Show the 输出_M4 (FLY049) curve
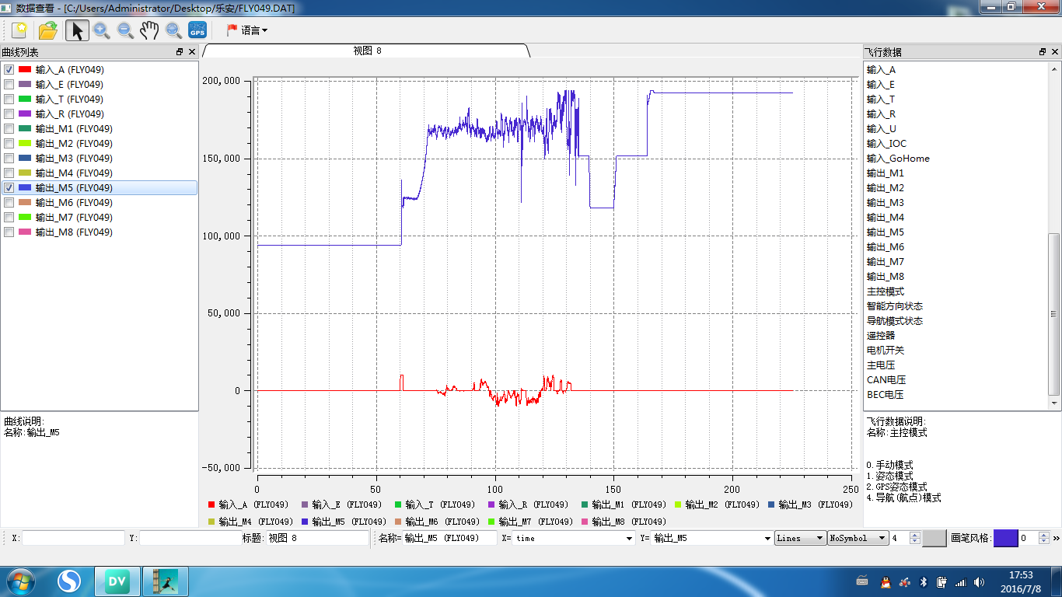The width and height of the screenshot is (1062, 597). click(9, 173)
